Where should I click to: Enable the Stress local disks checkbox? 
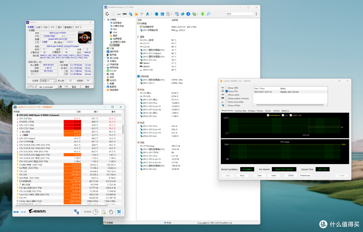pyautogui.click(x=227, y=102)
